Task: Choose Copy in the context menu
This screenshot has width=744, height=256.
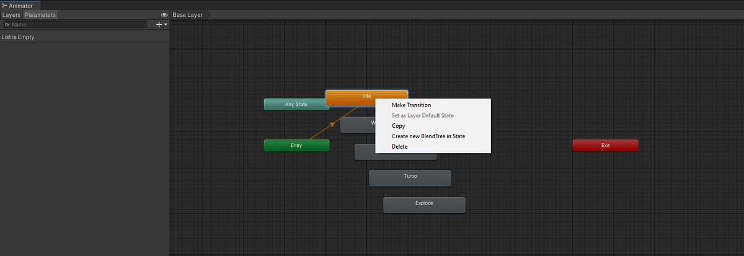Action: pyautogui.click(x=398, y=126)
